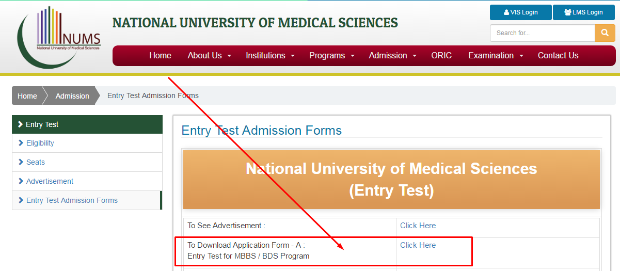
Task: Click Here to download Application Form A
Action: (418, 245)
